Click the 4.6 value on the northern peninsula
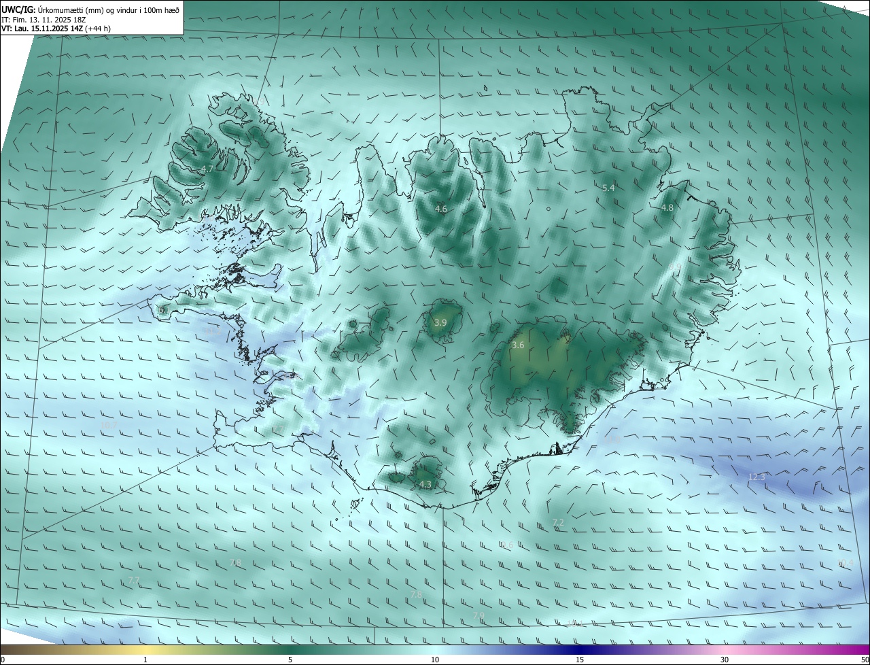870x665 pixels. tap(441, 209)
